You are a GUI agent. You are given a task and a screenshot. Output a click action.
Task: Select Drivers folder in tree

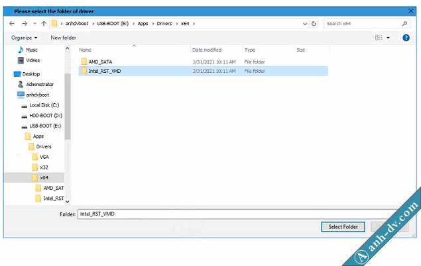click(x=44, y=146)
